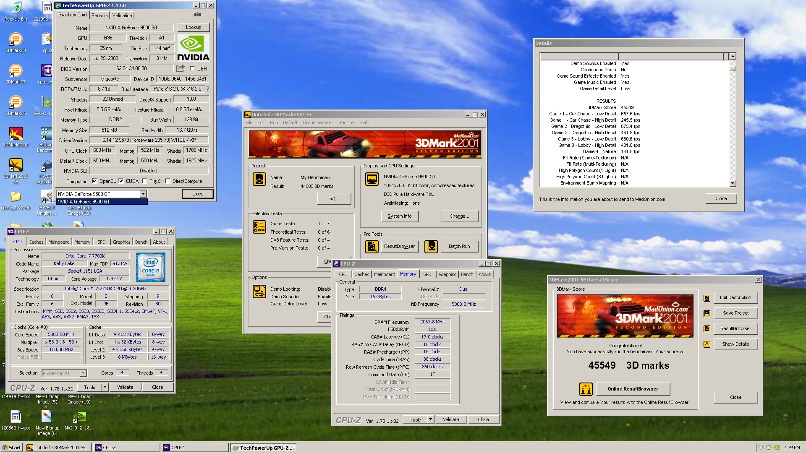The width and height of the screenshot is (806, 453).
Task: Open the cpu-z_1.78-en folder icon
Action: pos(16,200)
